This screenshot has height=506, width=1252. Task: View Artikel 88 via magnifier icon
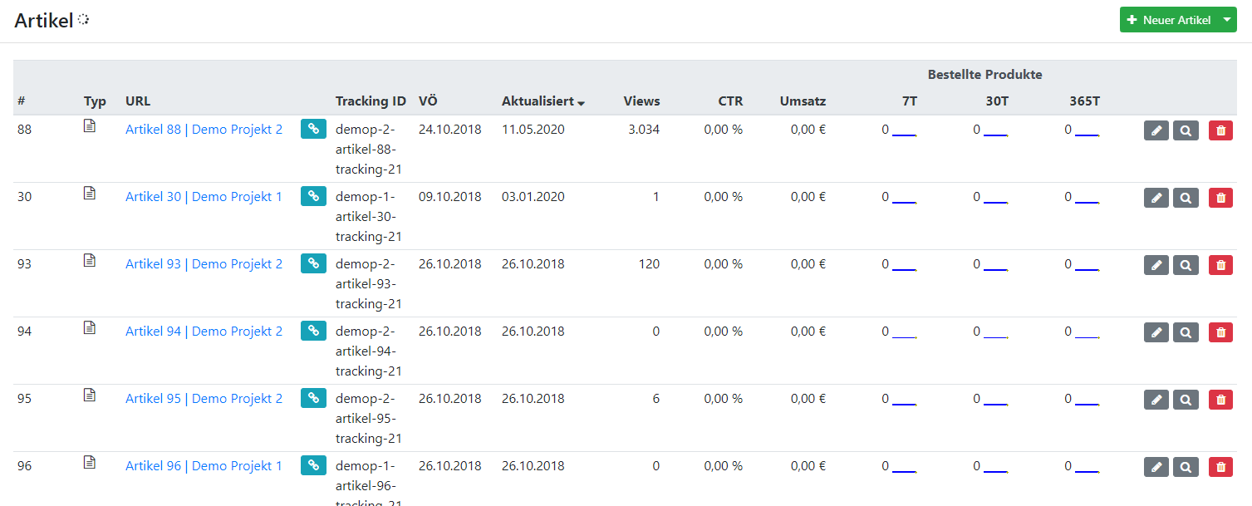tap(1186, 130)
